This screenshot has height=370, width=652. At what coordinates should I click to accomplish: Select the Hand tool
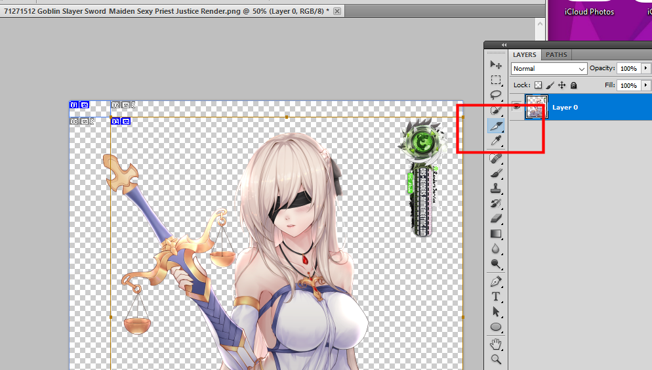point(496,344)
